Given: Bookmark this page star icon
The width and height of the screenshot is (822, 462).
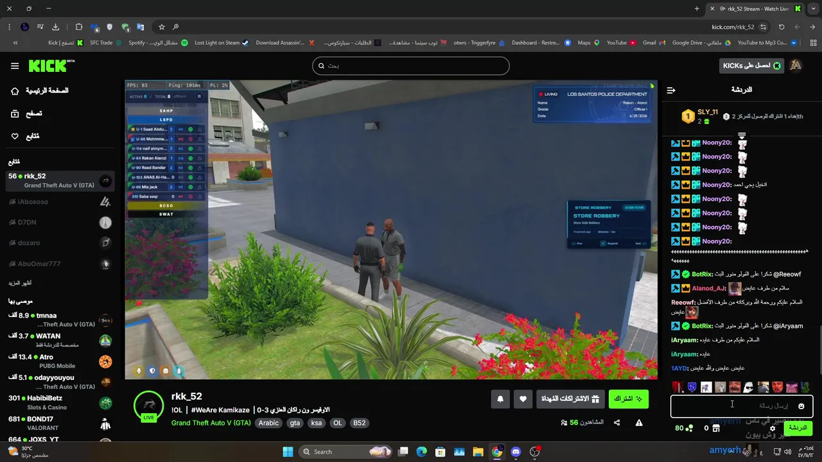Looking at the screenshot, I should pyautogui.click(x=162, y=27).
